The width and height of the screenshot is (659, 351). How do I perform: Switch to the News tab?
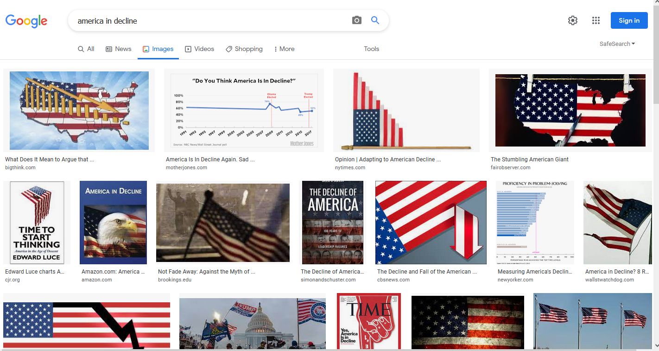119,49
